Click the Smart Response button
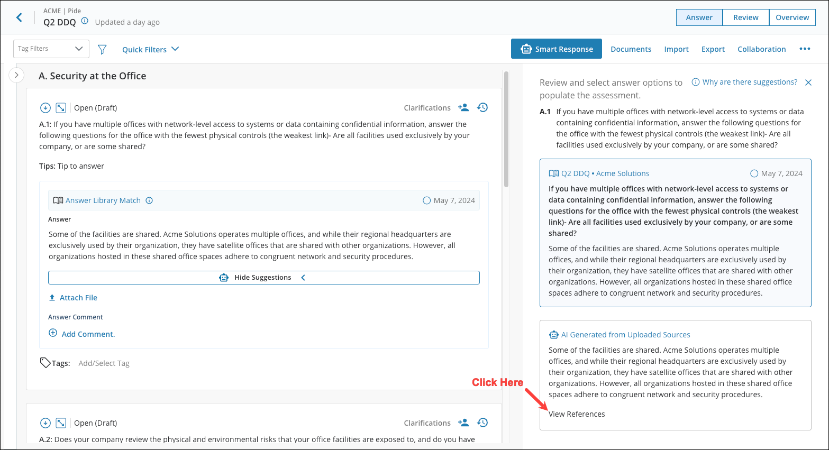The height and width of the screenshot is (450, 829). point(557,49)
